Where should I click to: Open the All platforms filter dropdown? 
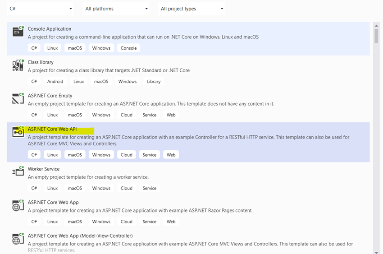[116, 9]
